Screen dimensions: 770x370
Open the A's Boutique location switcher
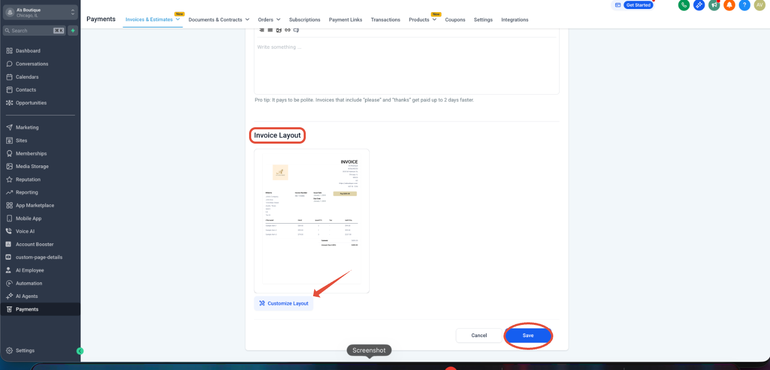pyautogui.click(x=40, y=13)
